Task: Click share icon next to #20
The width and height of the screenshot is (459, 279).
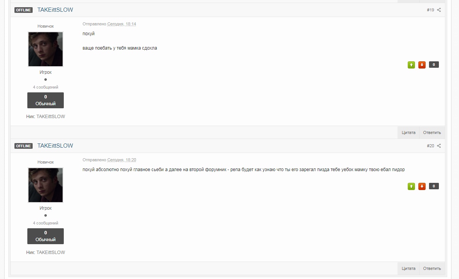Action: click(439, 146)
